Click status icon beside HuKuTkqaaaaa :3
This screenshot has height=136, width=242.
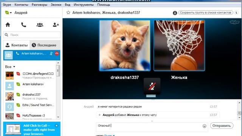(18, 115)
